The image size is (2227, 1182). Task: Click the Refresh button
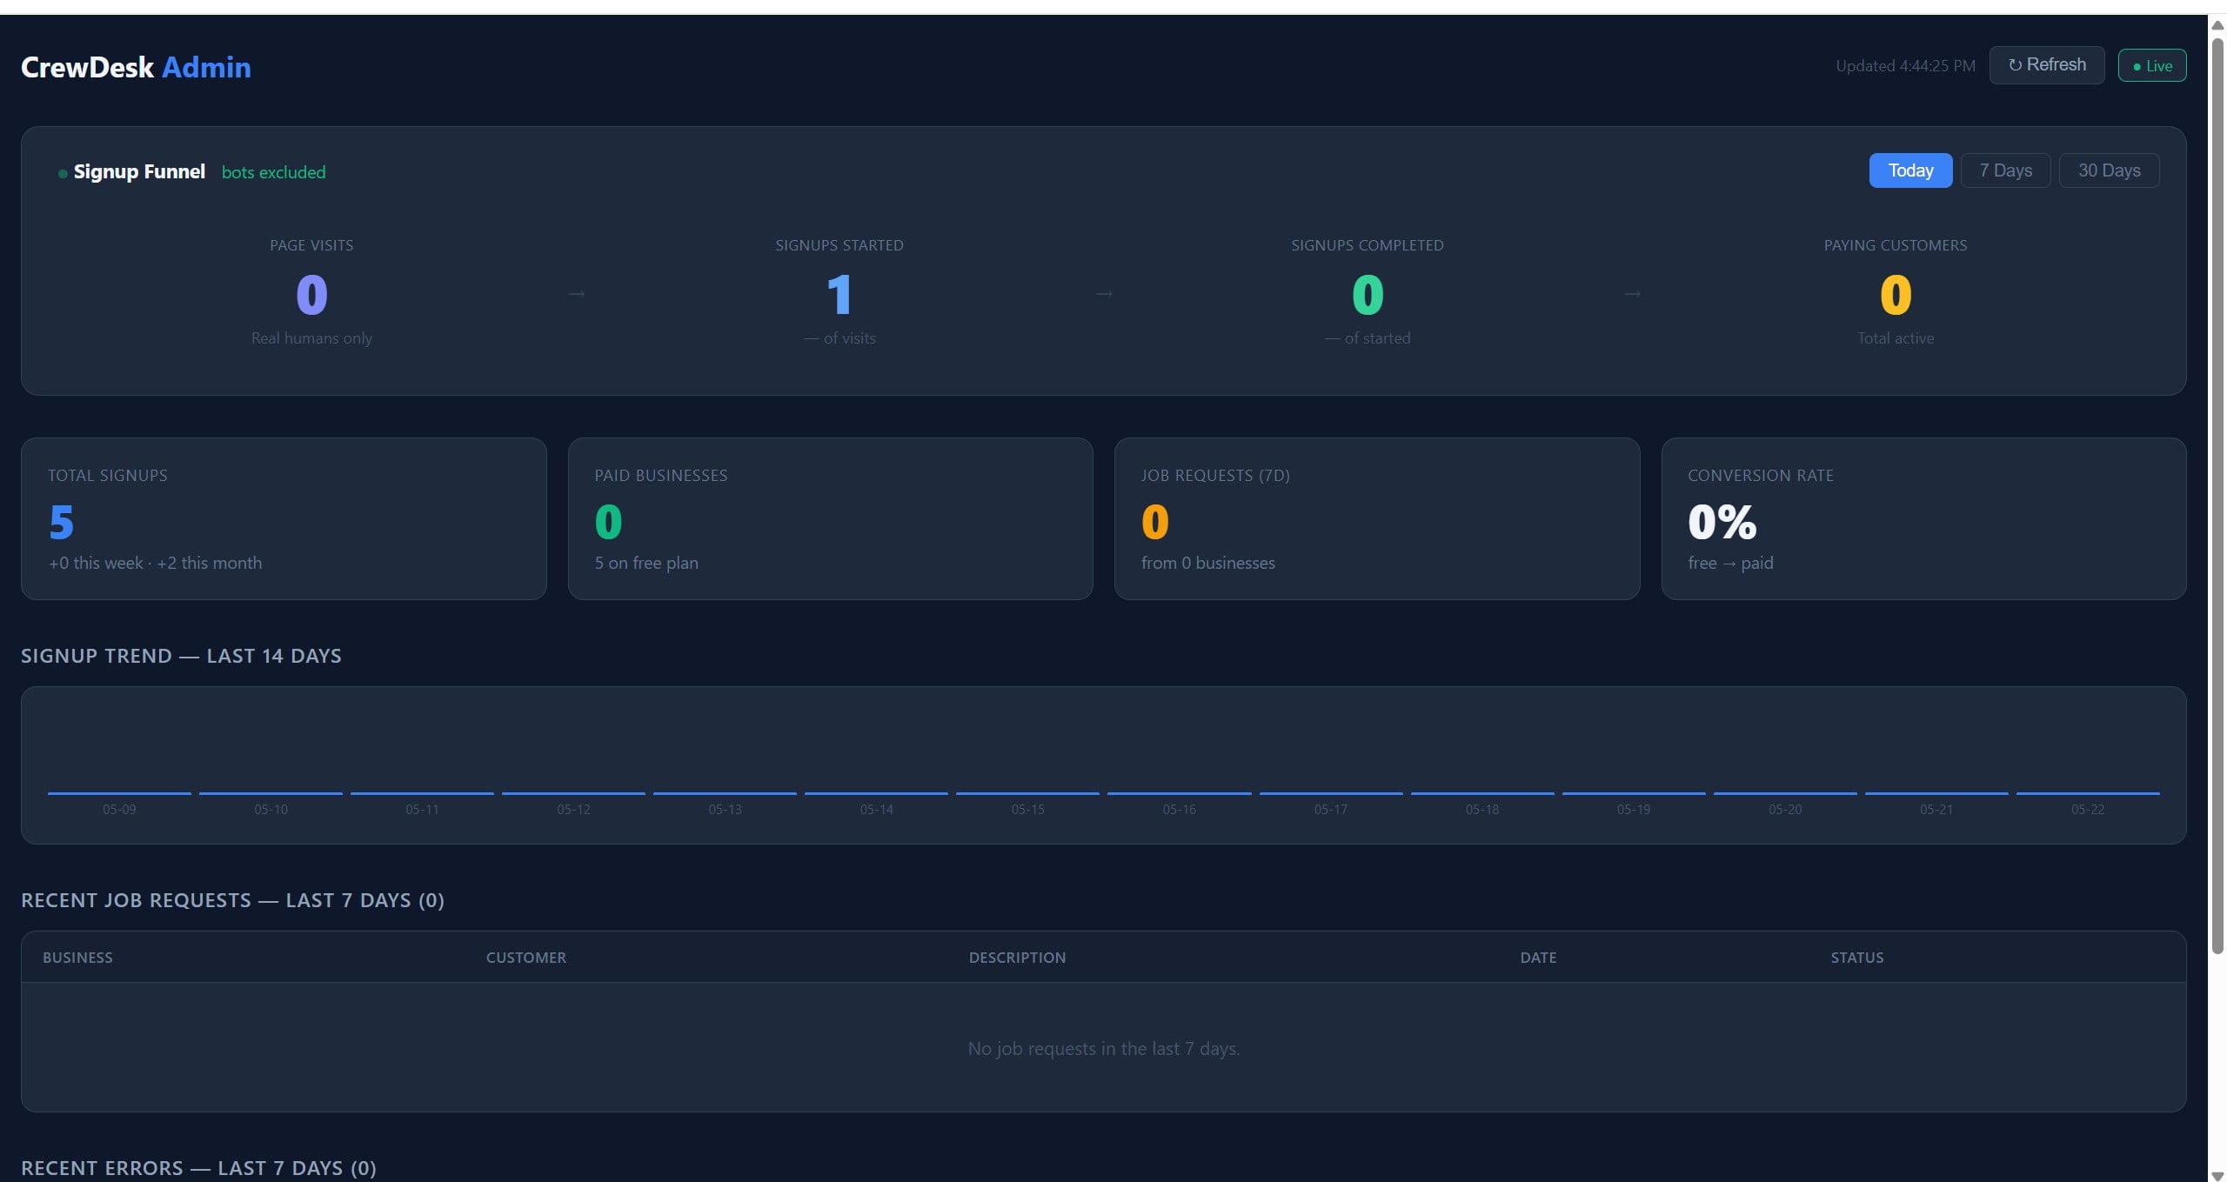point(2046,65)
